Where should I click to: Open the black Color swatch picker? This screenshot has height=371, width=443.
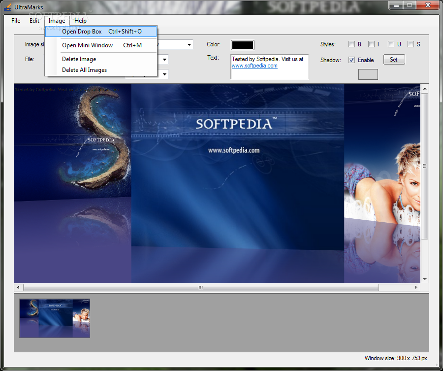tap(242, 45)
